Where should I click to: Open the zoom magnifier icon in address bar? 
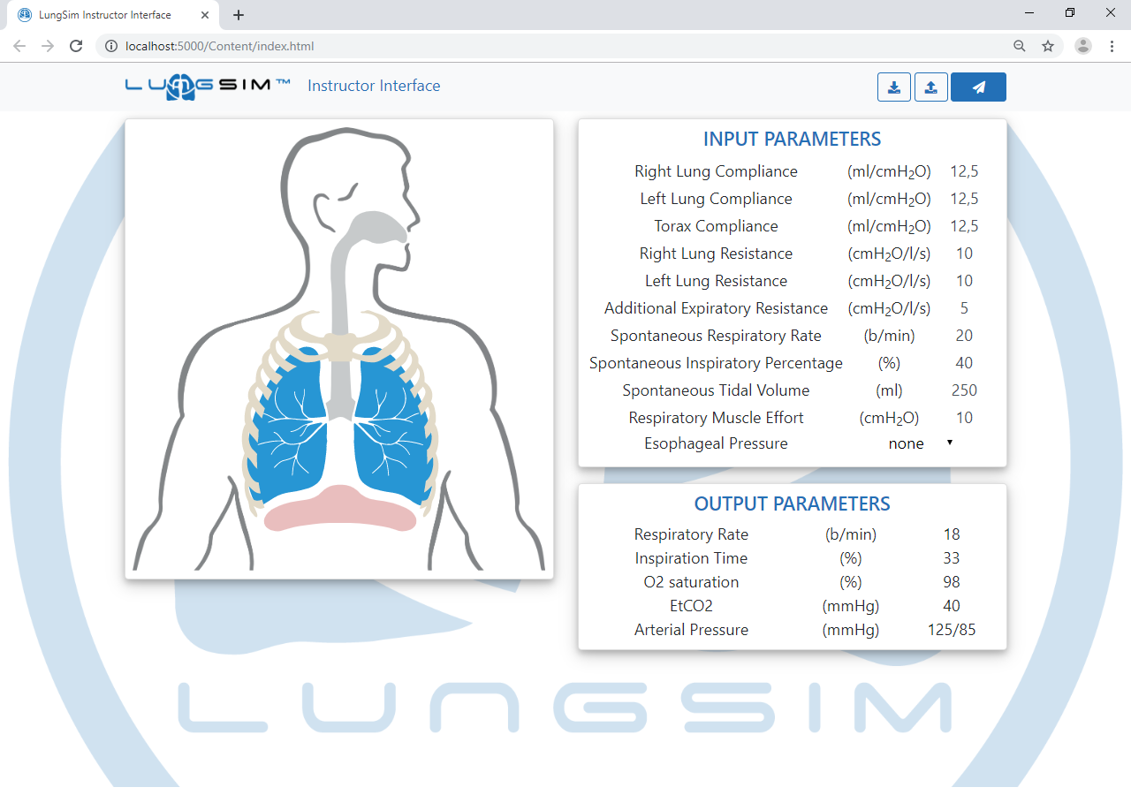1020,46
